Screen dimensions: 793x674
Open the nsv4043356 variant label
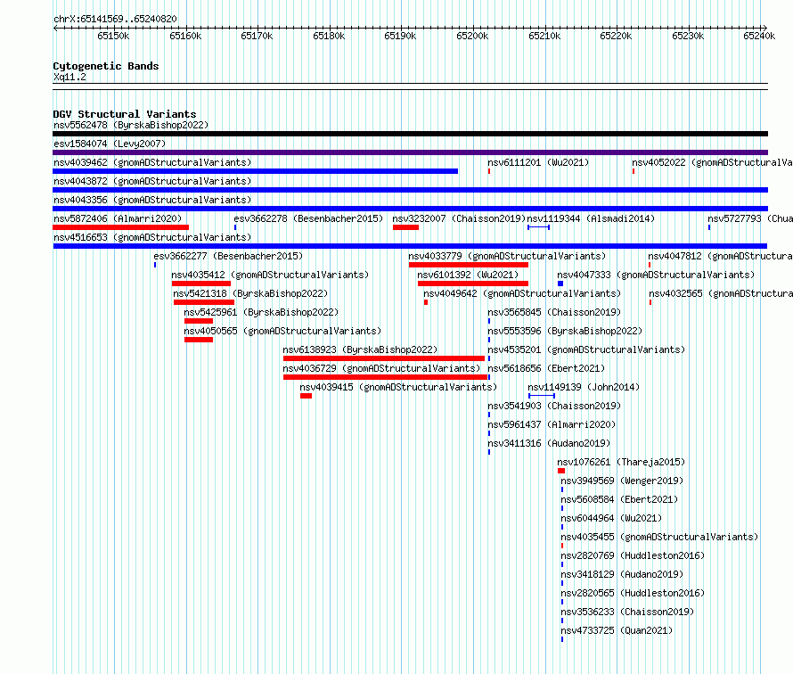(x=152, y=200)
